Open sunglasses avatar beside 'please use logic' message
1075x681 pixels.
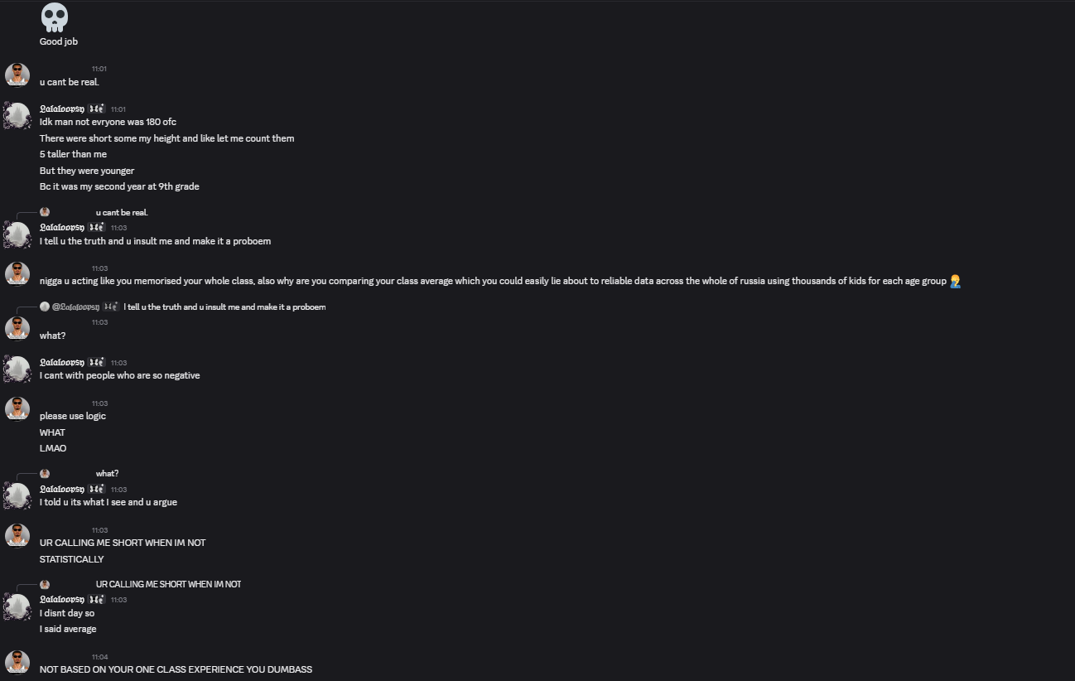17,410
